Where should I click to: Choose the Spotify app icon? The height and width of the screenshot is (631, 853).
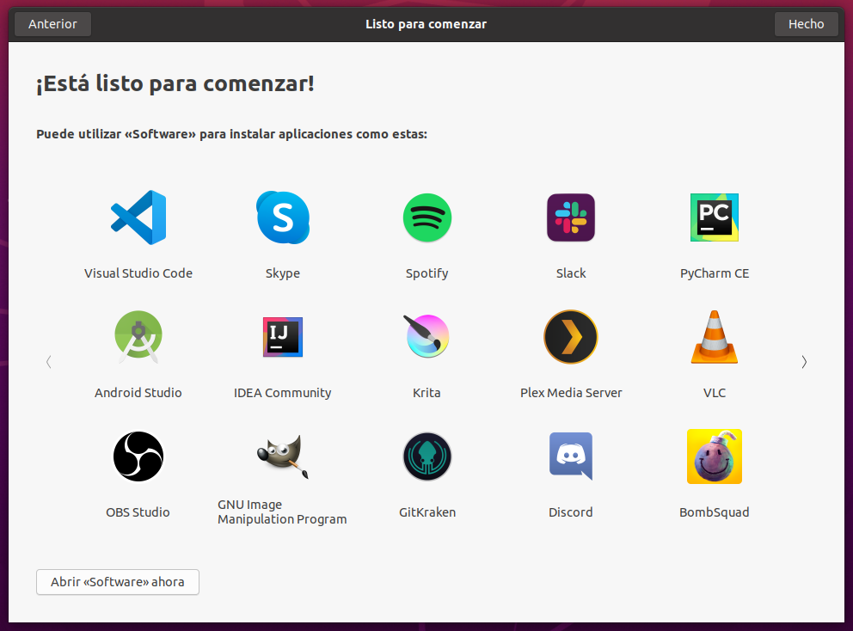click(427, 217)
